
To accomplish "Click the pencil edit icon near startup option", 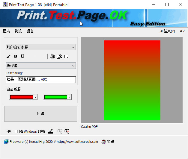I will point(51,131).
